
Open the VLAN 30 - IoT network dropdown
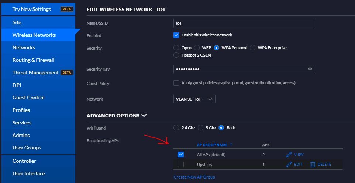pyautogui.click(x=194, y=99)
